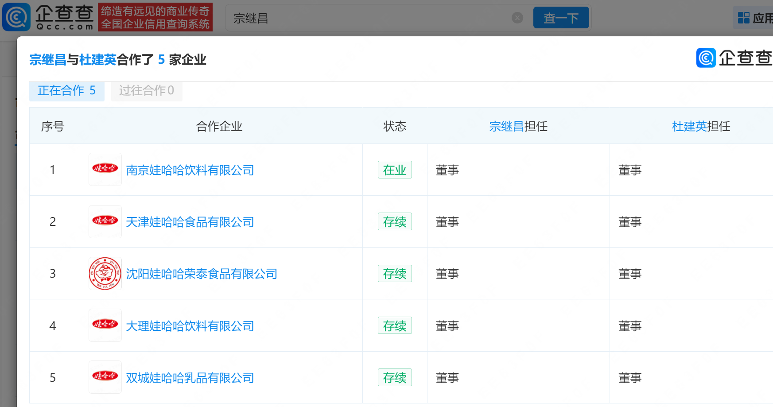Open 南京娃哈哈饮料有限公司 company link
Viewport: 773px width, 407px height.
tap(190, 170)
